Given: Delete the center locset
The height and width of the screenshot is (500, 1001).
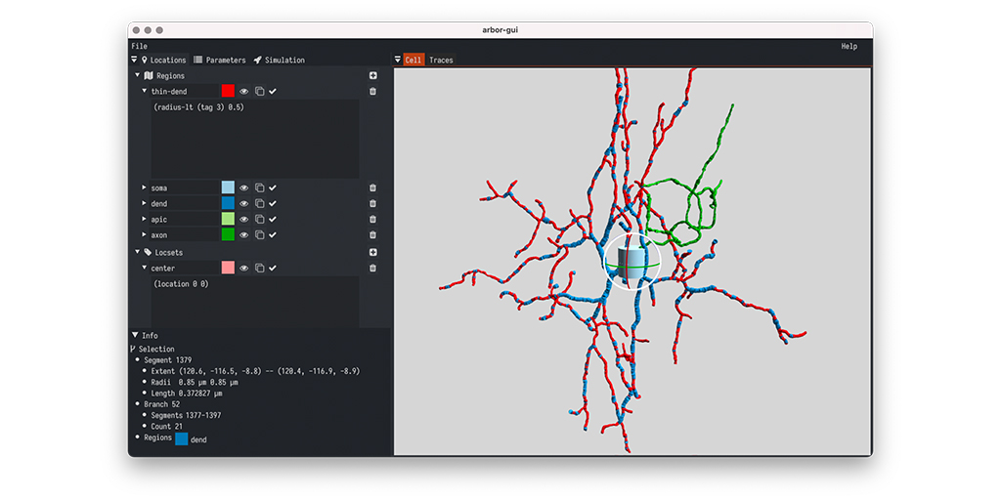Looking at the screenshot, I should [x=372, y=268].
